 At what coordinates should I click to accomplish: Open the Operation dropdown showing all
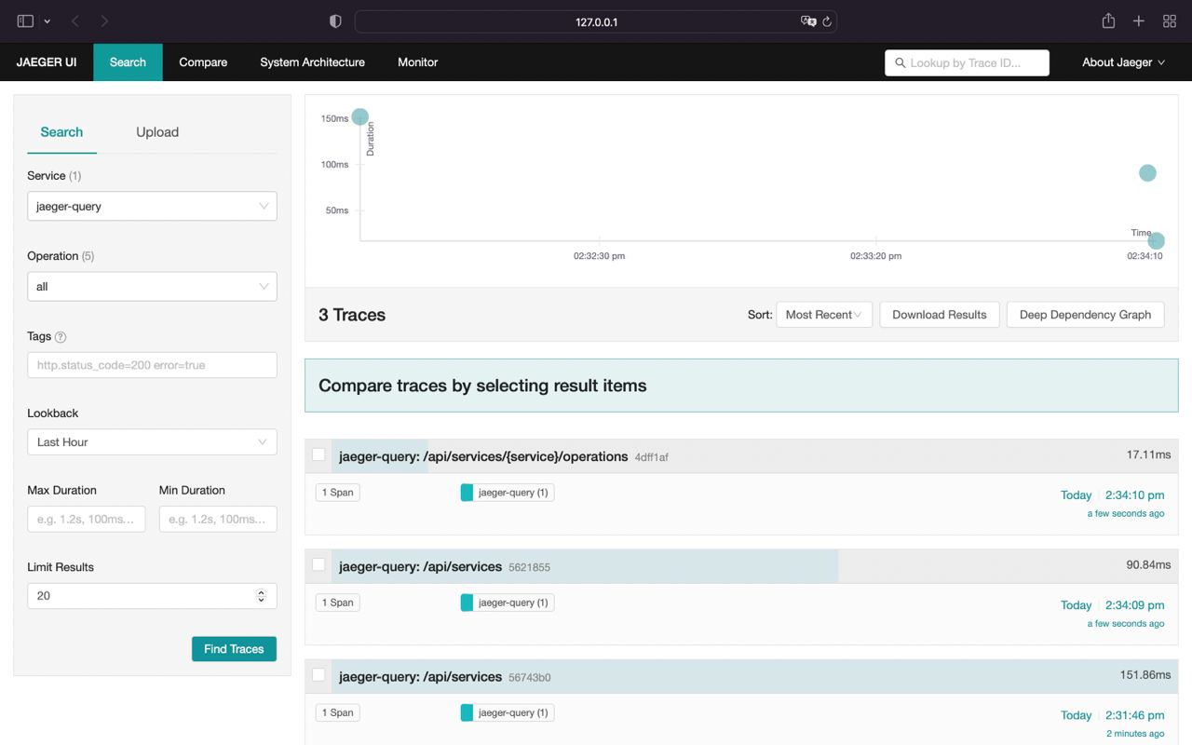coord(152,286)
